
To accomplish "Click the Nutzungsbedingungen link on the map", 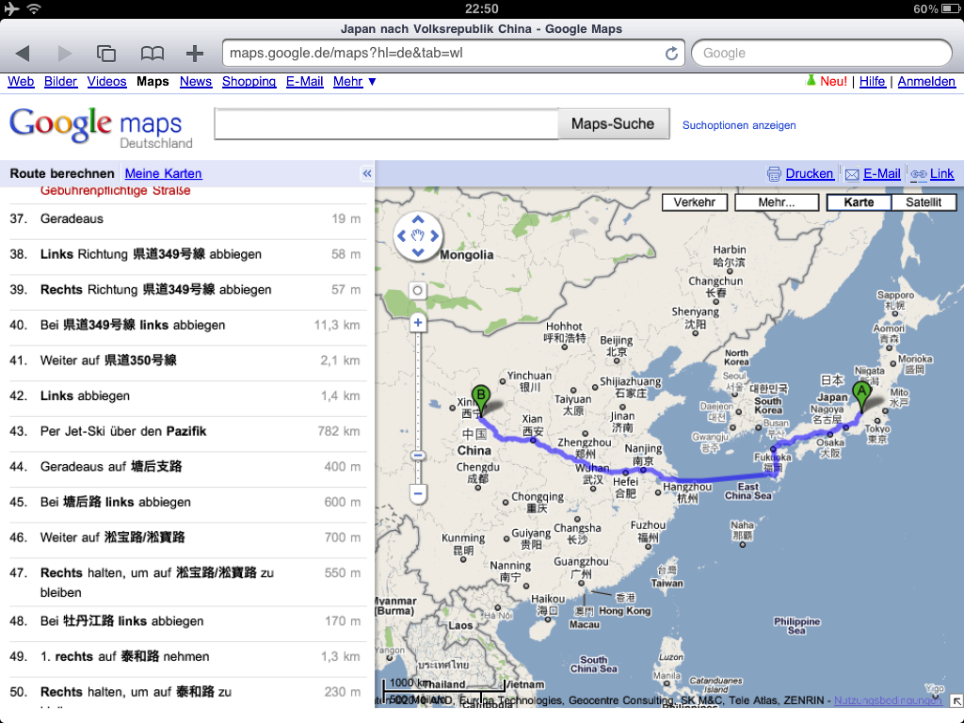I will (x=887, y=700).
